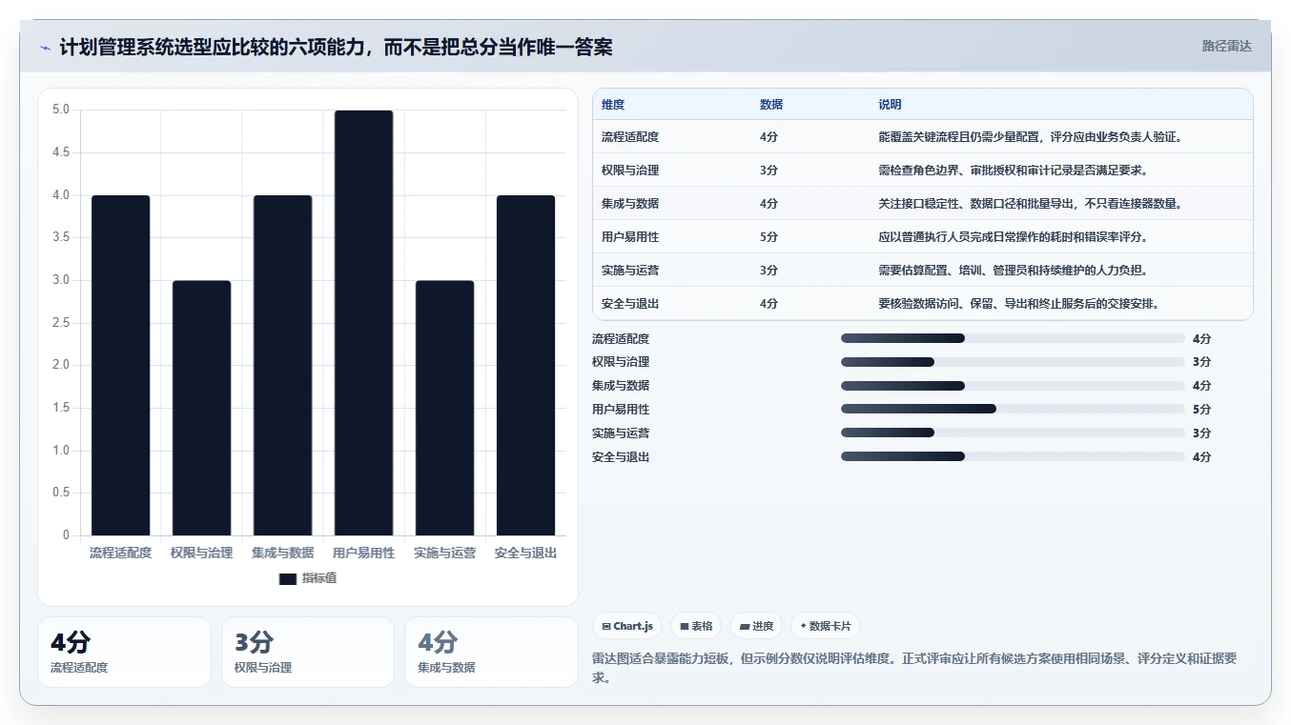Click the 权限与治理 bar in the chart
This screenshot has height=725, width=1291.
tap(201, 408)
